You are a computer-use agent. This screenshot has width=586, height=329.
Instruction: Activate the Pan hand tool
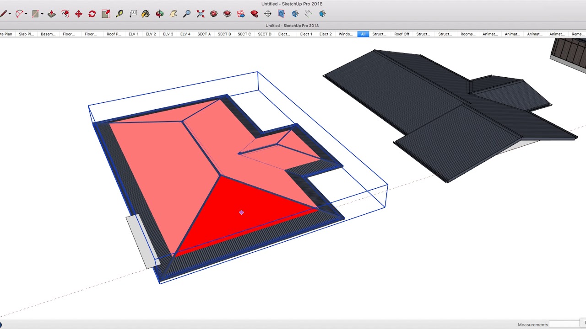click(174, 14)
